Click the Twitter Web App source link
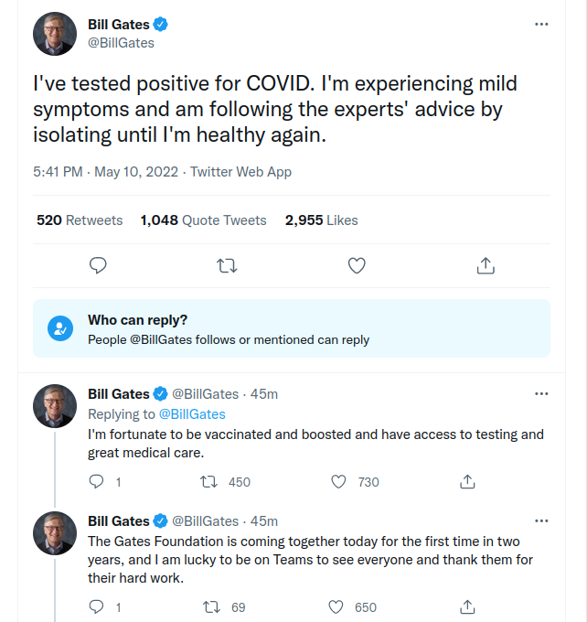 coord(240,172)
